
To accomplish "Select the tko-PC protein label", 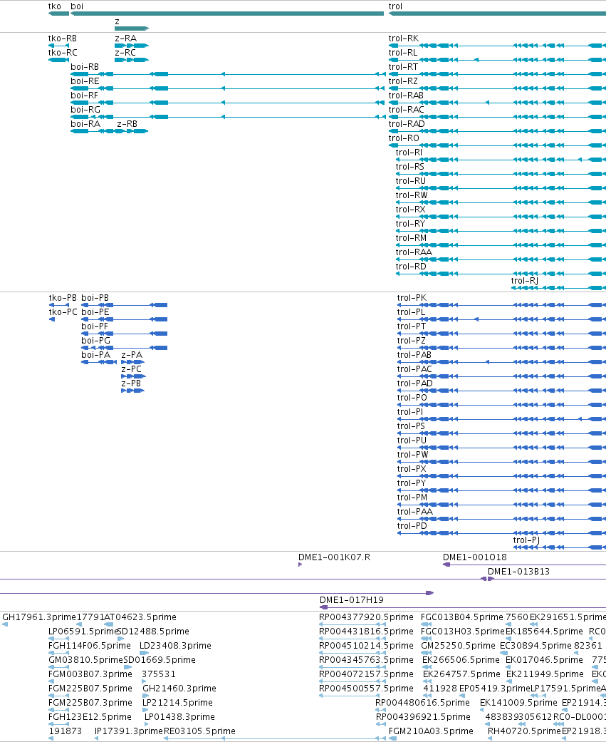I will point(63,312).
